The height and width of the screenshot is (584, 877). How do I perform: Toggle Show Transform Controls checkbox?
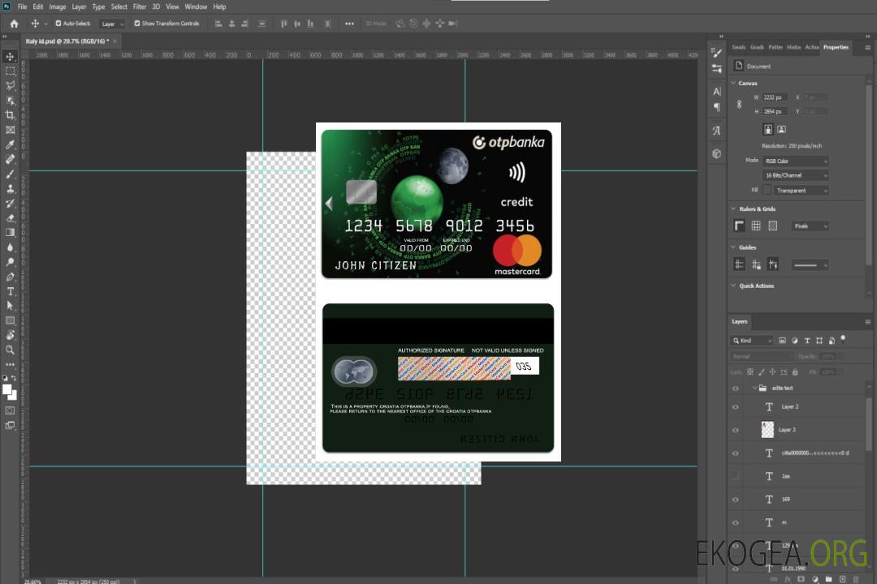pos(137,24)
